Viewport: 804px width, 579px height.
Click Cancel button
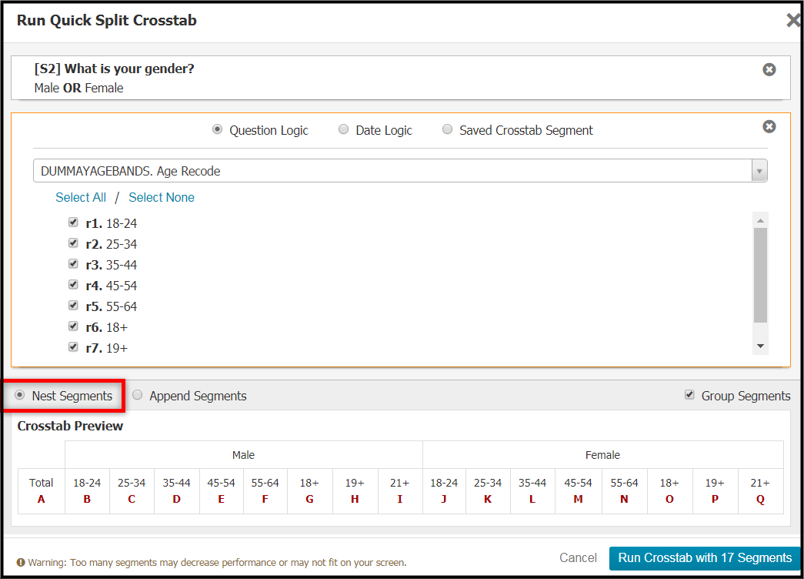(578, 558)
